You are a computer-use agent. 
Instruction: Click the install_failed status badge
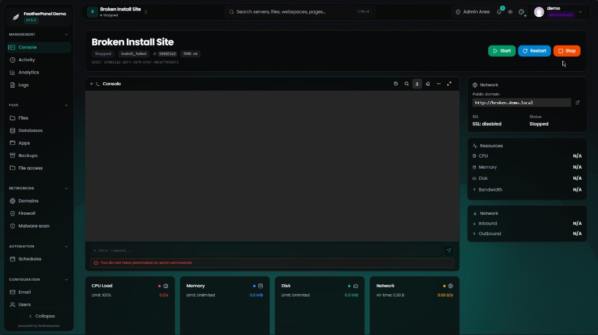click(x=134, y=54)
